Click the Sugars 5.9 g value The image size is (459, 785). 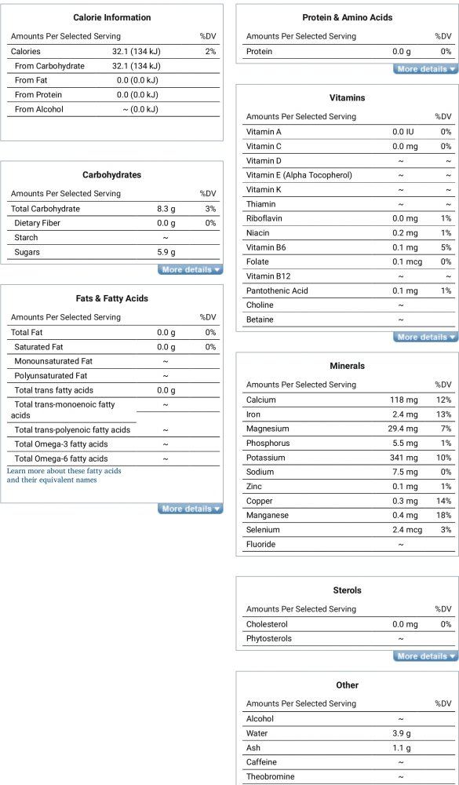point(166,252)
